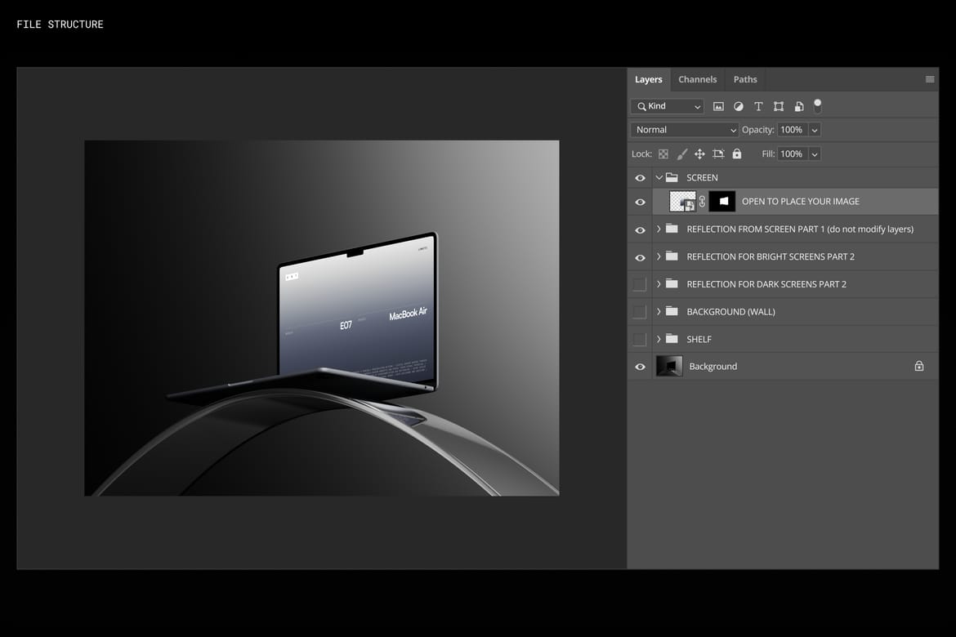Select the Background layer thumbnail
Screen dimensions: 956x637
point(669,366)
